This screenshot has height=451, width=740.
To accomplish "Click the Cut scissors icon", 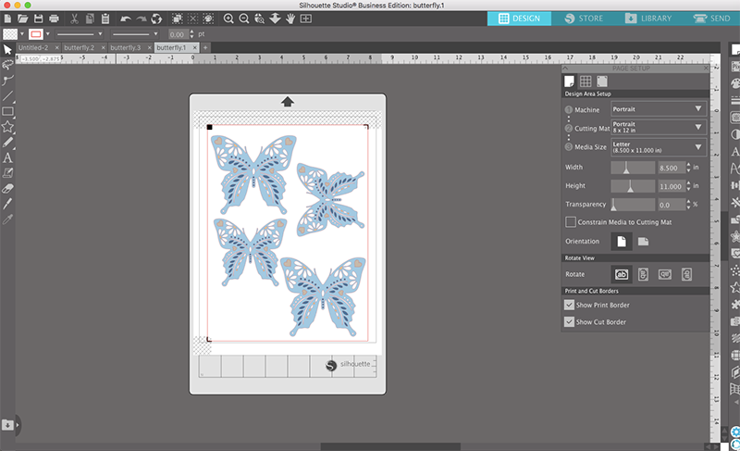I will [74, 18].
